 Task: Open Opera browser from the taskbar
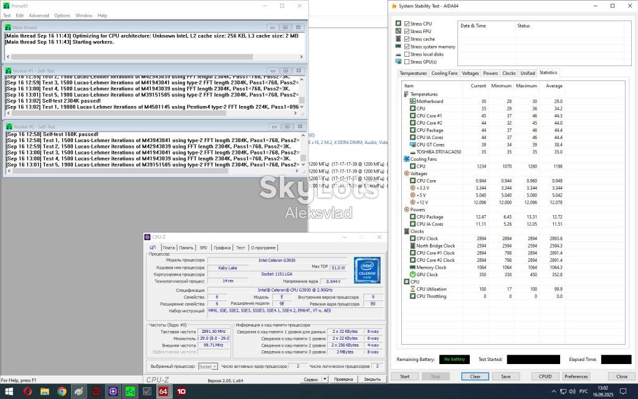tap(27, 392)
